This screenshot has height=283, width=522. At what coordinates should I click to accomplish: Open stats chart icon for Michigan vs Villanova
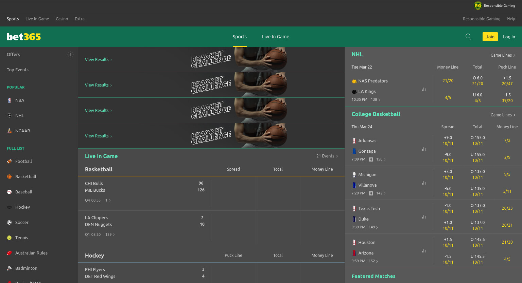[424, 183]
